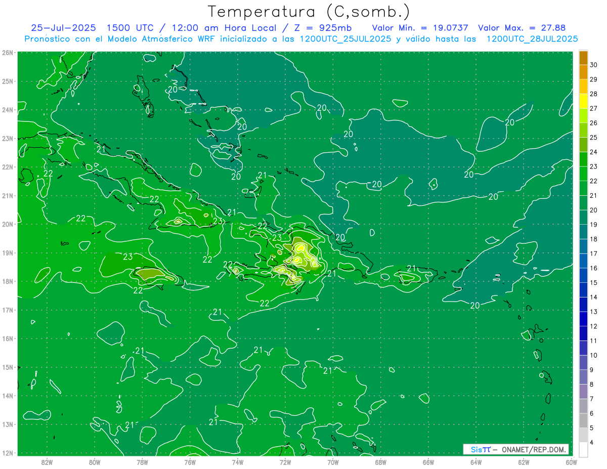
Task: Click the color scale label 15
Action: 593,283
